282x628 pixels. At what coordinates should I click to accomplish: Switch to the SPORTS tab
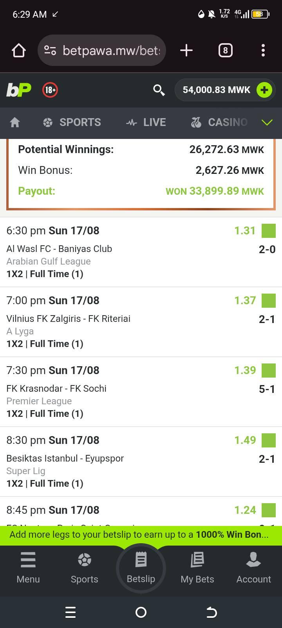72,122
